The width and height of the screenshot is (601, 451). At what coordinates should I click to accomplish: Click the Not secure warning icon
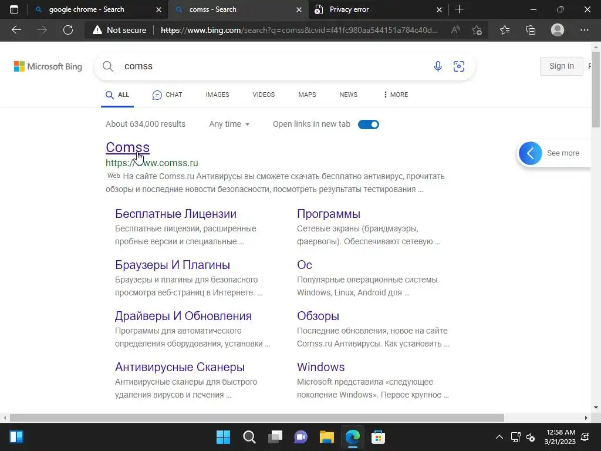pos(97,30)
